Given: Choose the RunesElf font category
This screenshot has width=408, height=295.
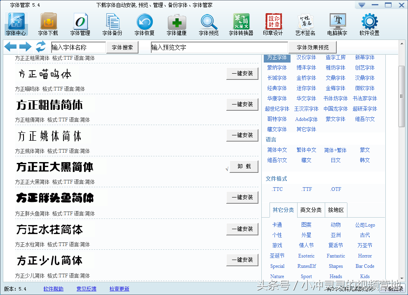Looking at the screenshot, I should pyautogui.click(x=307, y=266).
